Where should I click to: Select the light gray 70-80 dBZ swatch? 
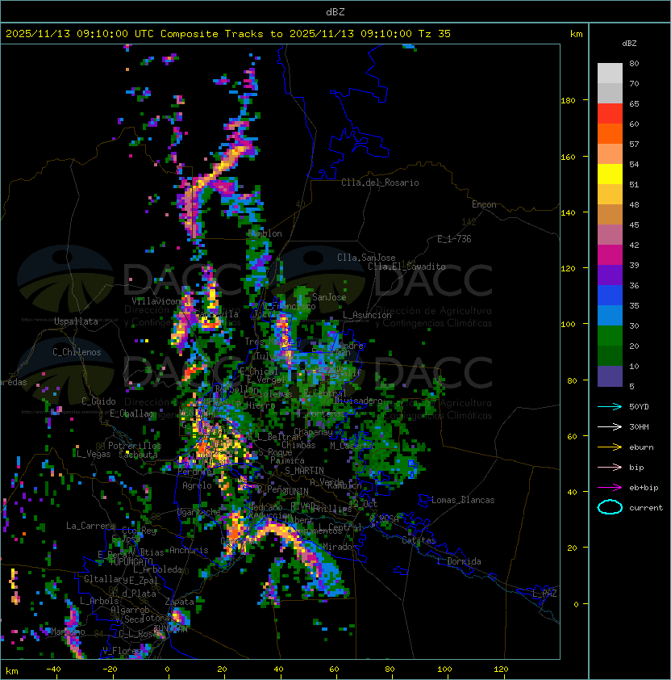pyautogui.click(x=610, y=73)
